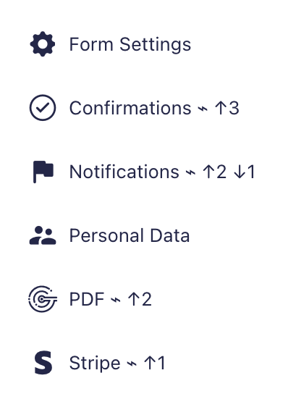Click the Confirmations checkmark circle icon
The image size is (288, 407).
click(x=43, y=108)
